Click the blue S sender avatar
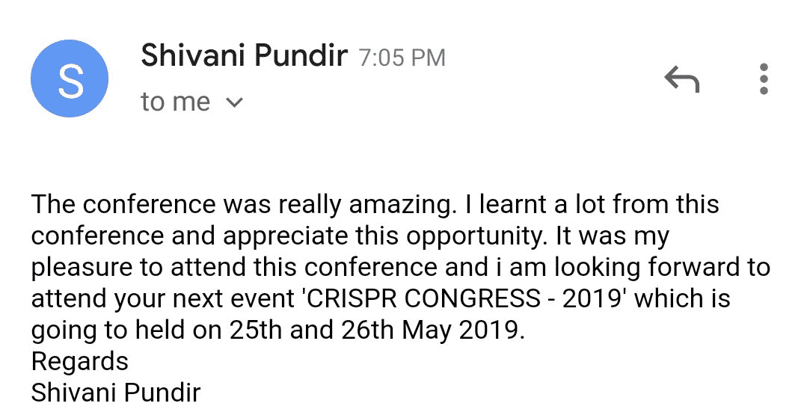The image size is (807, 418). tap(70, 79)
